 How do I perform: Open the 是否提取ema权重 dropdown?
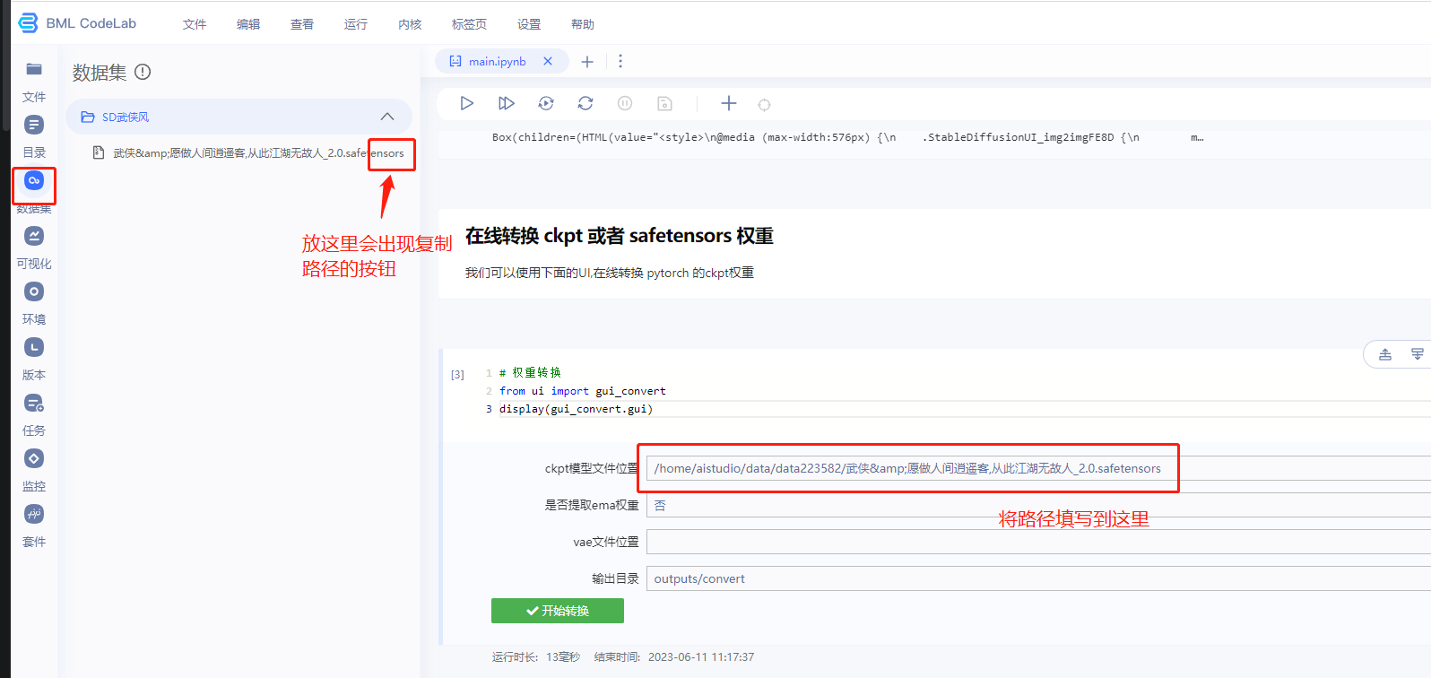point(1038,505)
